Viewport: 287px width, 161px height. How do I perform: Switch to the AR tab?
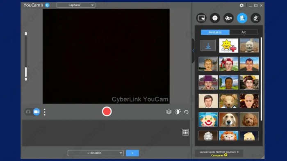coord(244,32)
